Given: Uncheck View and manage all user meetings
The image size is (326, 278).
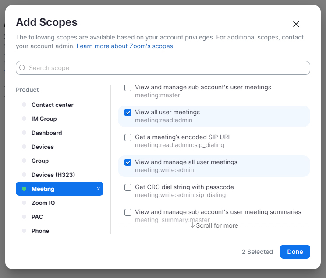Looking at the screenshot, I should (128, 162).
